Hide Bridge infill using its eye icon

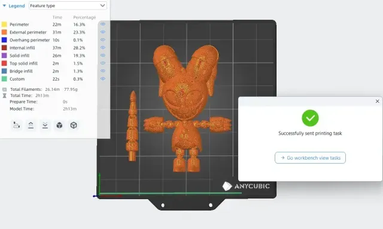pyautogui.click(x=103, y=71)
